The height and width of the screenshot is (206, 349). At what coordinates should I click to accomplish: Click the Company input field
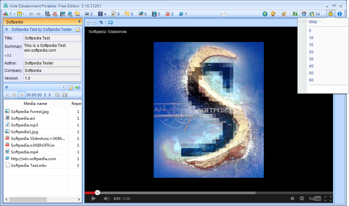52,70
